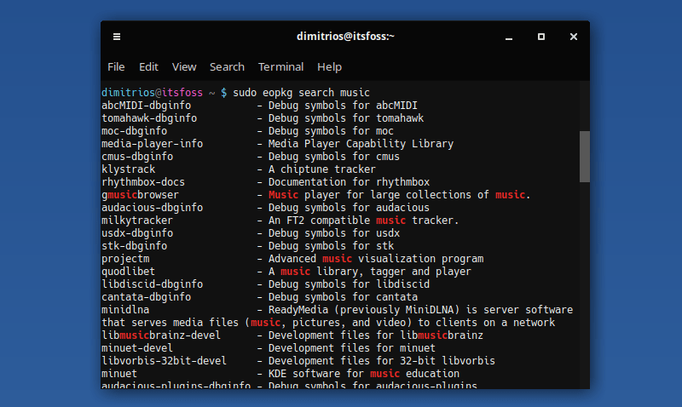The height and width of the screenshot is (407, 682).
Task: Click the package name stk-dbginfo
Action: 134,246
